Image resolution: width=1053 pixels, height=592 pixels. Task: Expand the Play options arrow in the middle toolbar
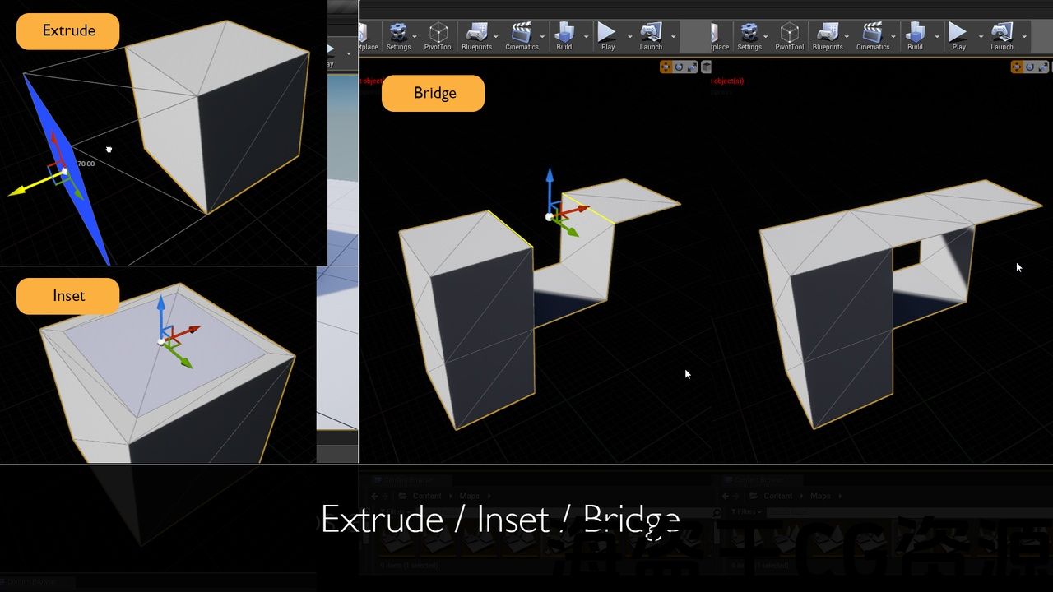click(629, 37)
